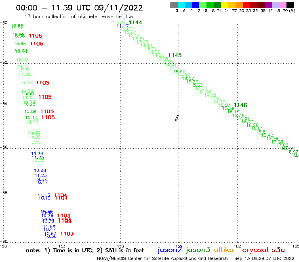Select the wave height value 16.57
This screenshot has height=262, width=299.
(188, 78)
